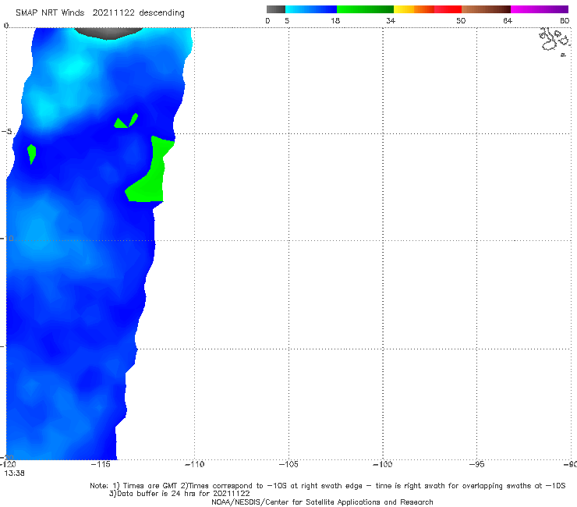Viewport: 577px width, 507px height.
Task: Click the brown segment of the color bar
Action: point(486,9)
